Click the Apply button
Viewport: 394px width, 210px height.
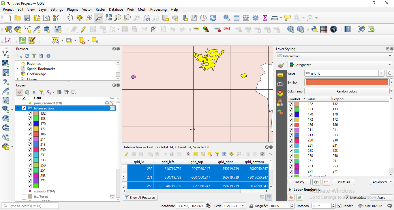[x=381, y=198]
